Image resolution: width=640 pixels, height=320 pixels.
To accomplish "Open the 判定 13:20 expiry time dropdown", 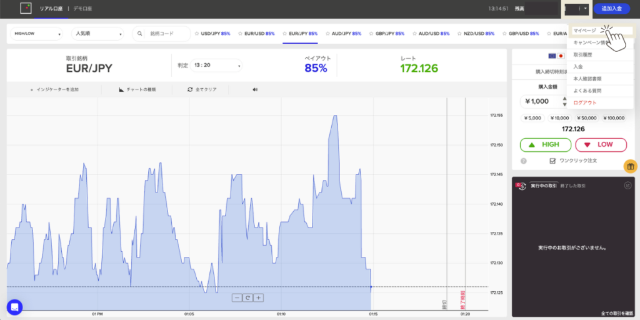I will tap(217, 65).
